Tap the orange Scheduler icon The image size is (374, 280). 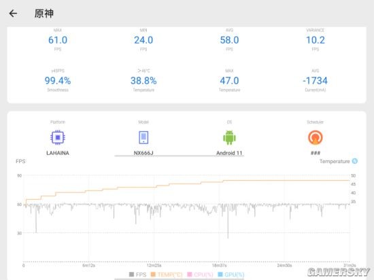315,137
